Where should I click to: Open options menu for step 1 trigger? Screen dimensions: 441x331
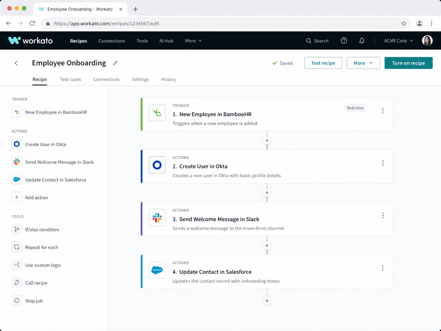point(383,111)
